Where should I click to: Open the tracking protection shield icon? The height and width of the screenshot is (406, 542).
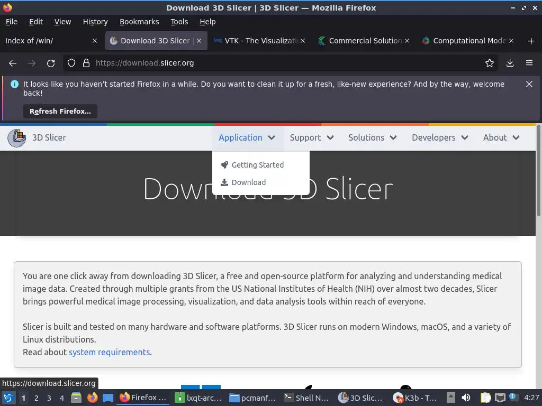point(71,63)
